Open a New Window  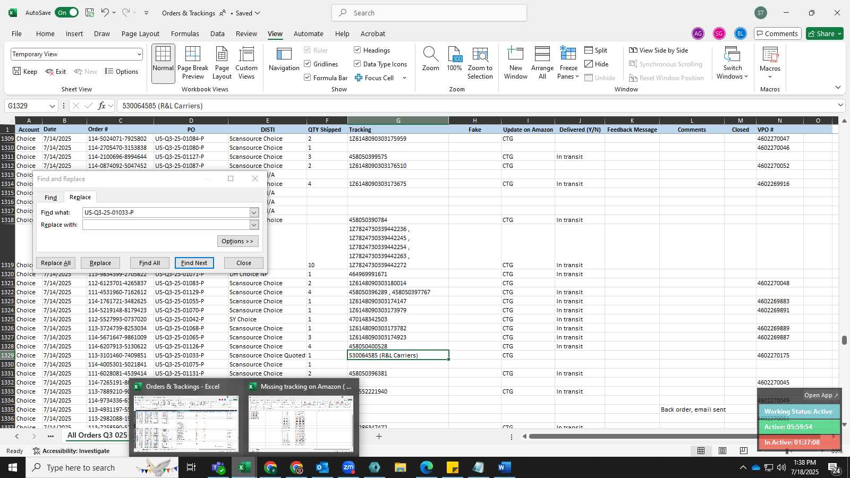tap(516, 64)
